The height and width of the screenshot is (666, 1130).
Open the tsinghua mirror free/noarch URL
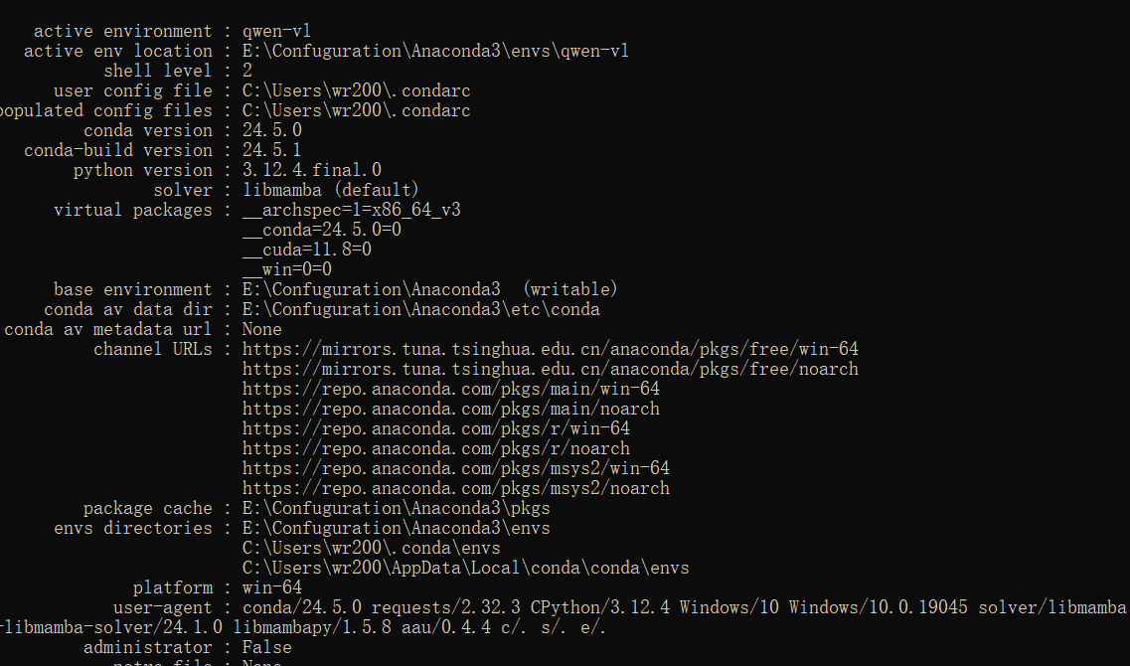550,369
